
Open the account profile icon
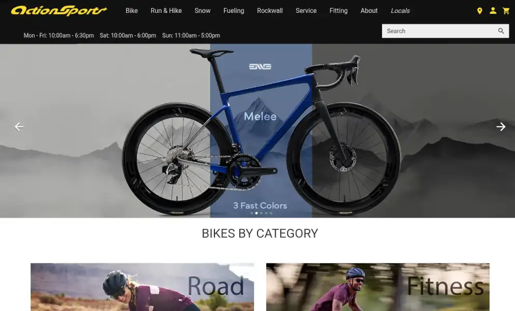493,11
